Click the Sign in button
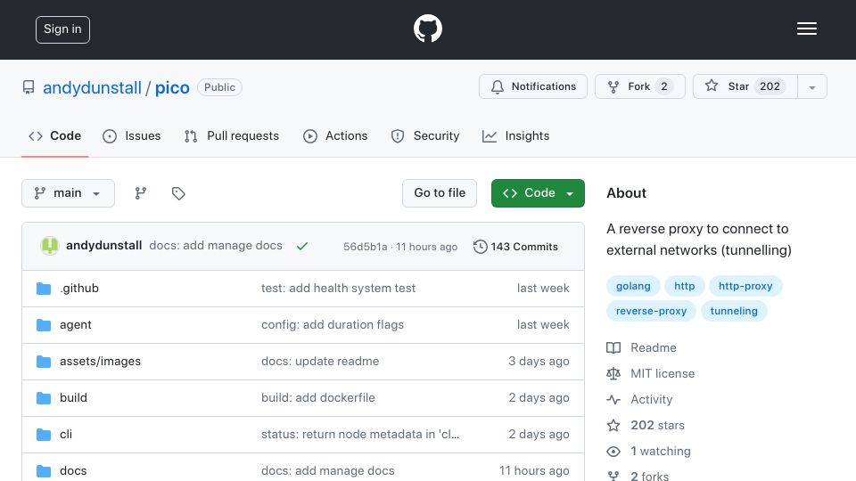 (x=62, y=29)
